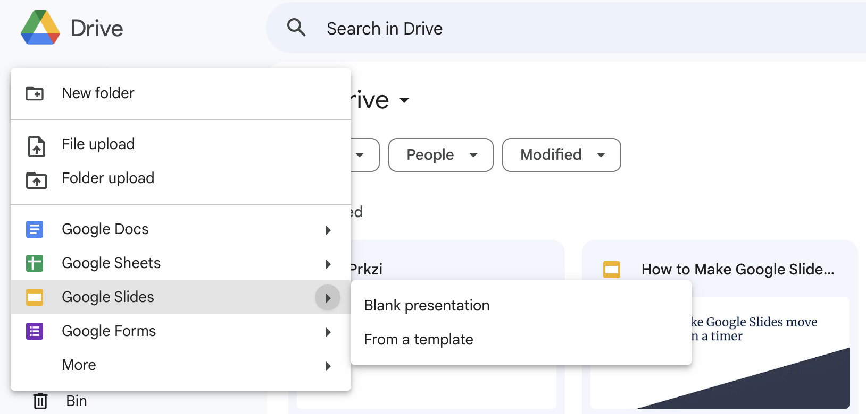866x414 pixels.
Task: Click the File upload icon
Action: (36, 146)
